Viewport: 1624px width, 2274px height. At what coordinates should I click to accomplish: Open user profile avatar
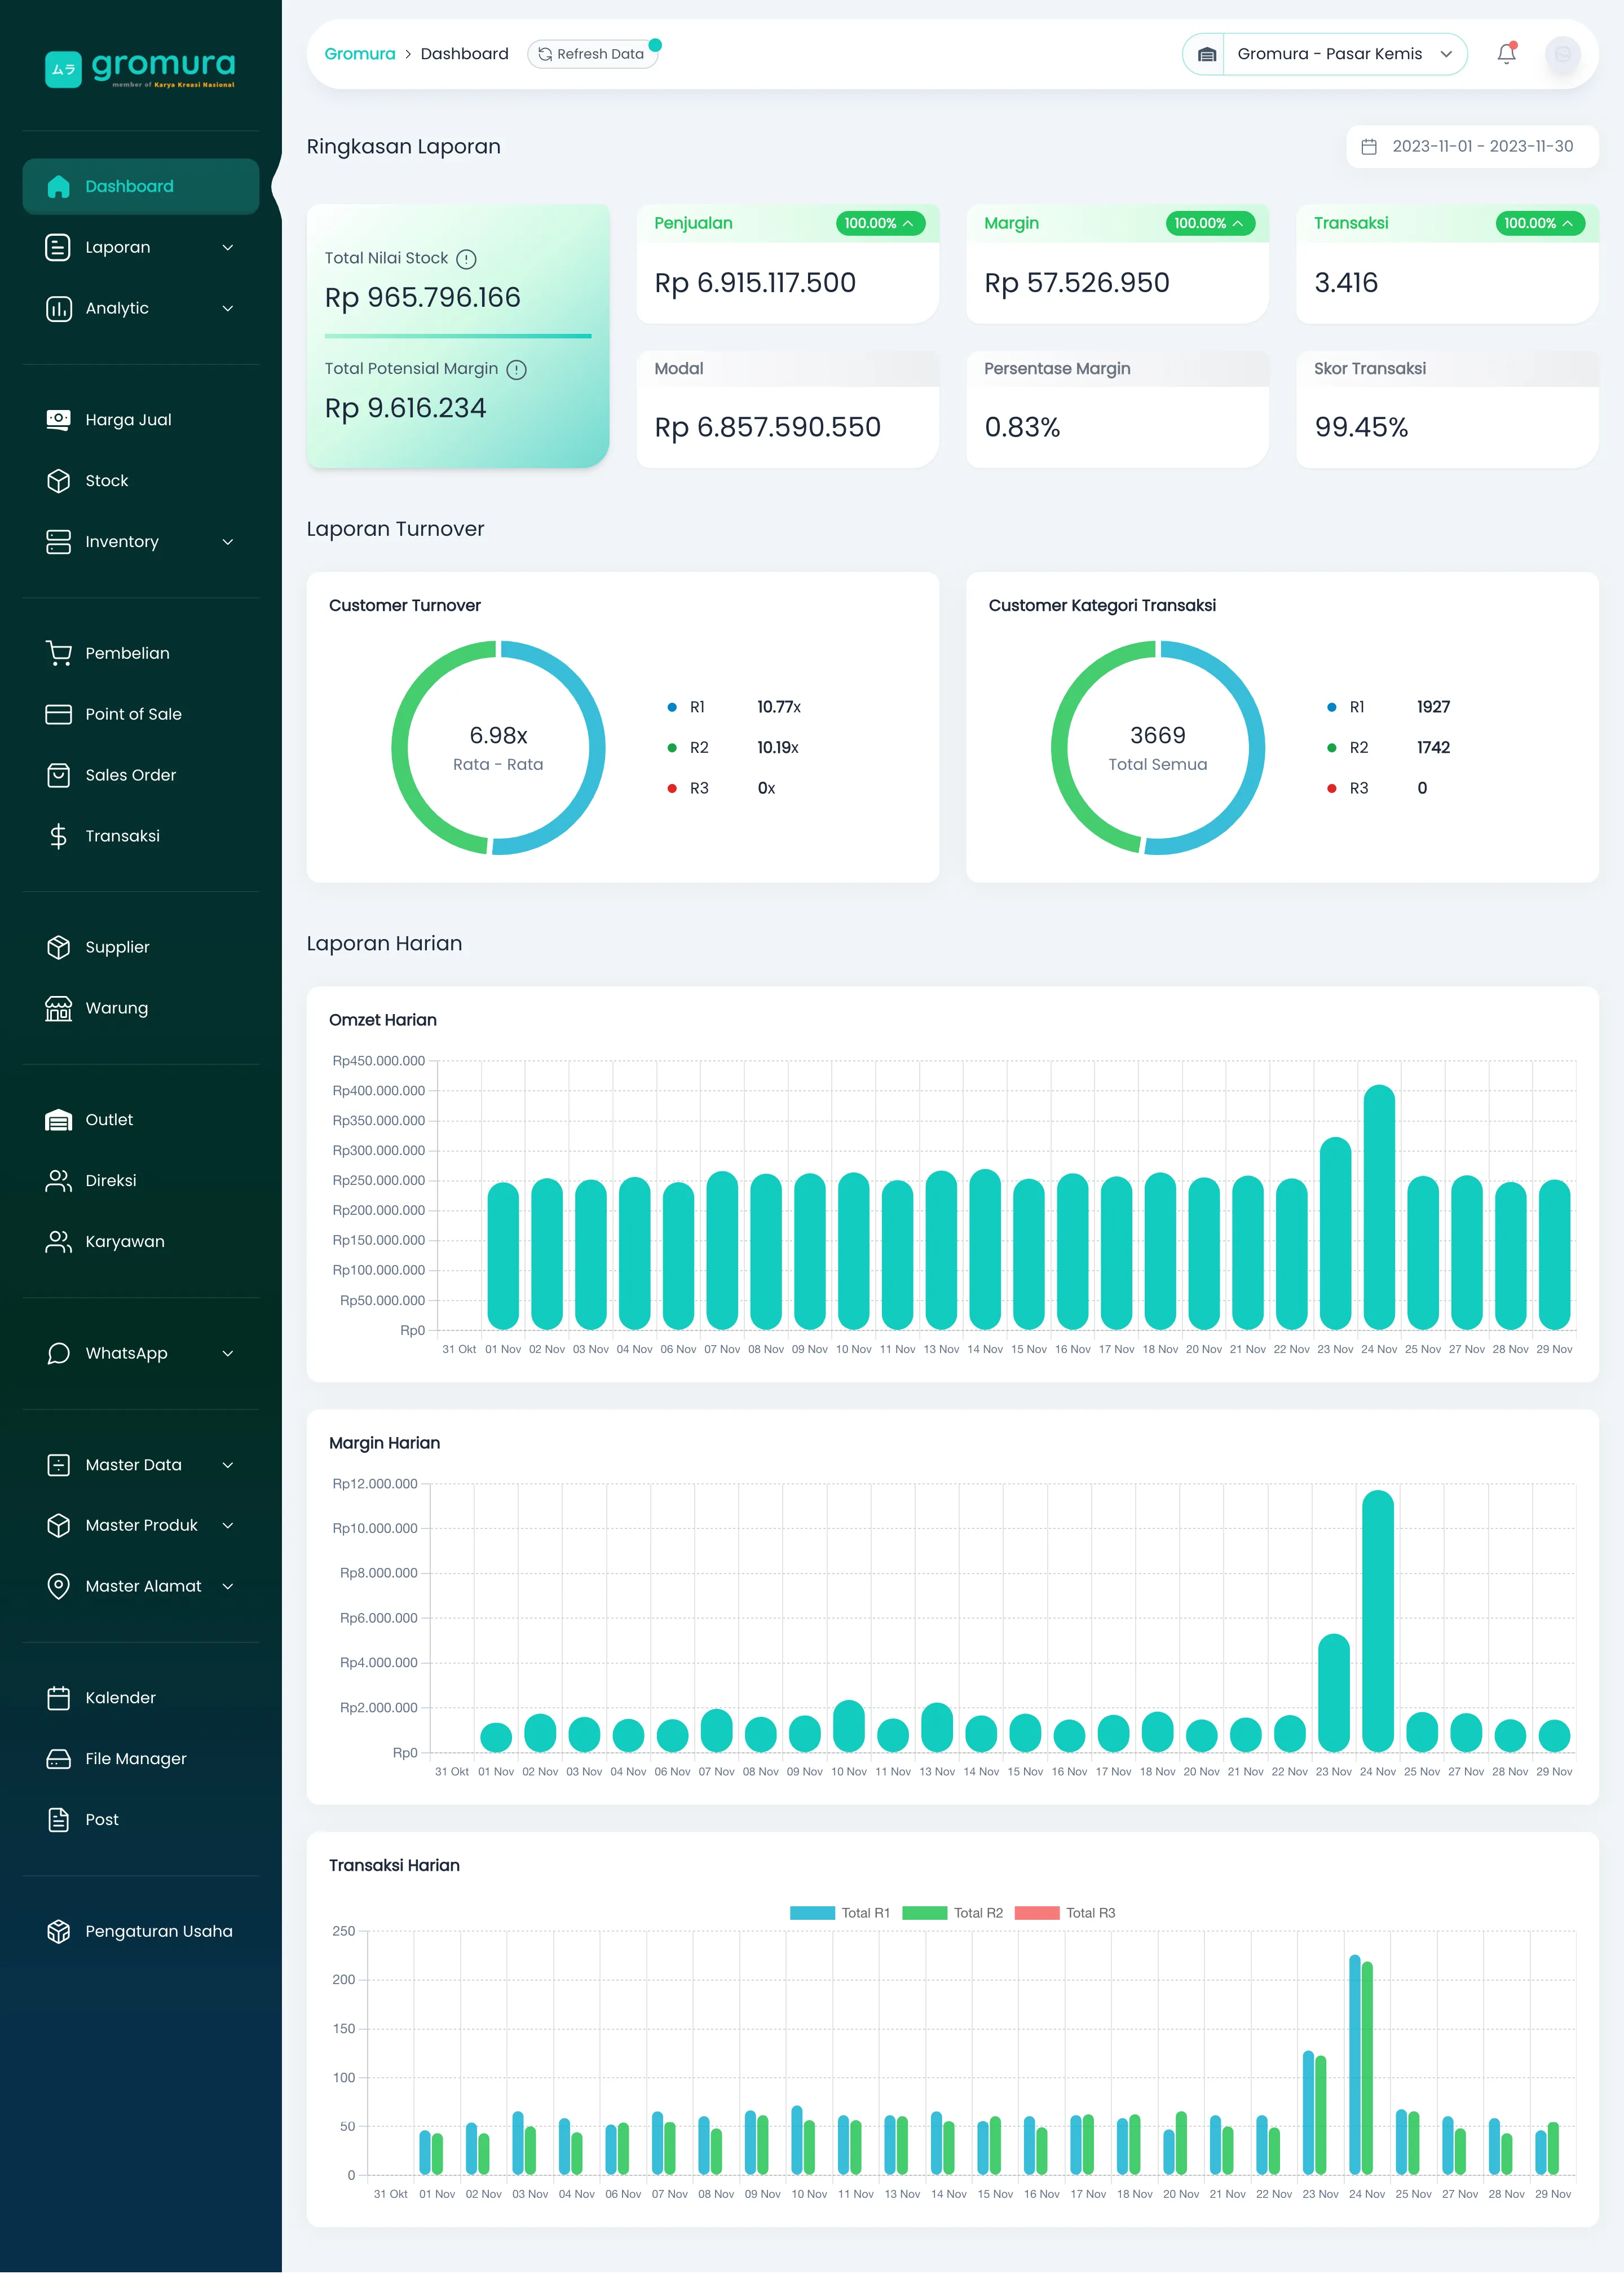tap(1563, 54)
